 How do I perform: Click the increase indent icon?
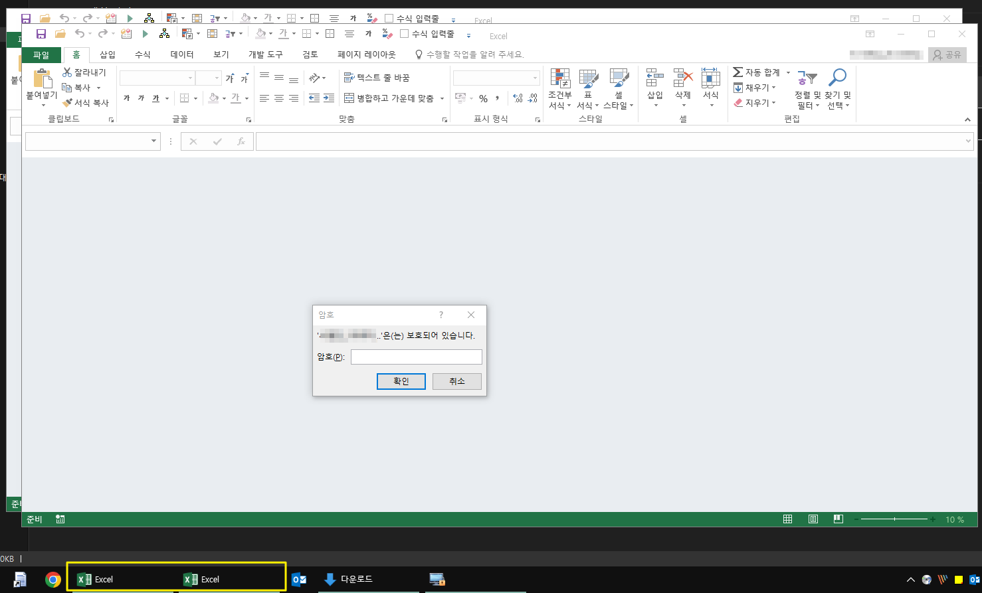coord(329,98)
